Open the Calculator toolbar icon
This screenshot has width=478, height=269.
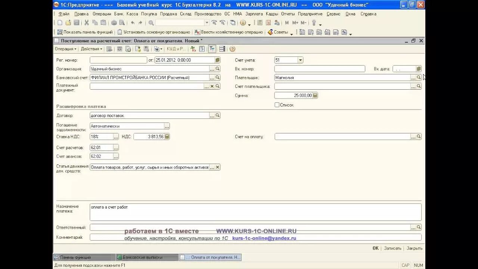click(x=260, y=23)
